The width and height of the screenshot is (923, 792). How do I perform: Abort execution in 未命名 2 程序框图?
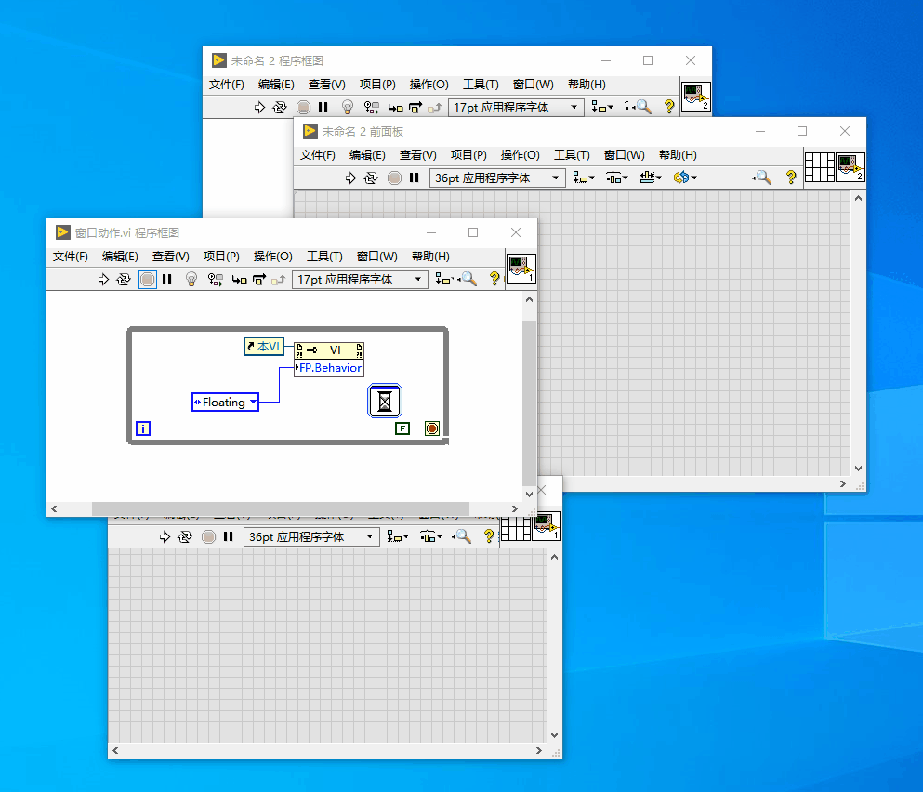coord(303,107)
